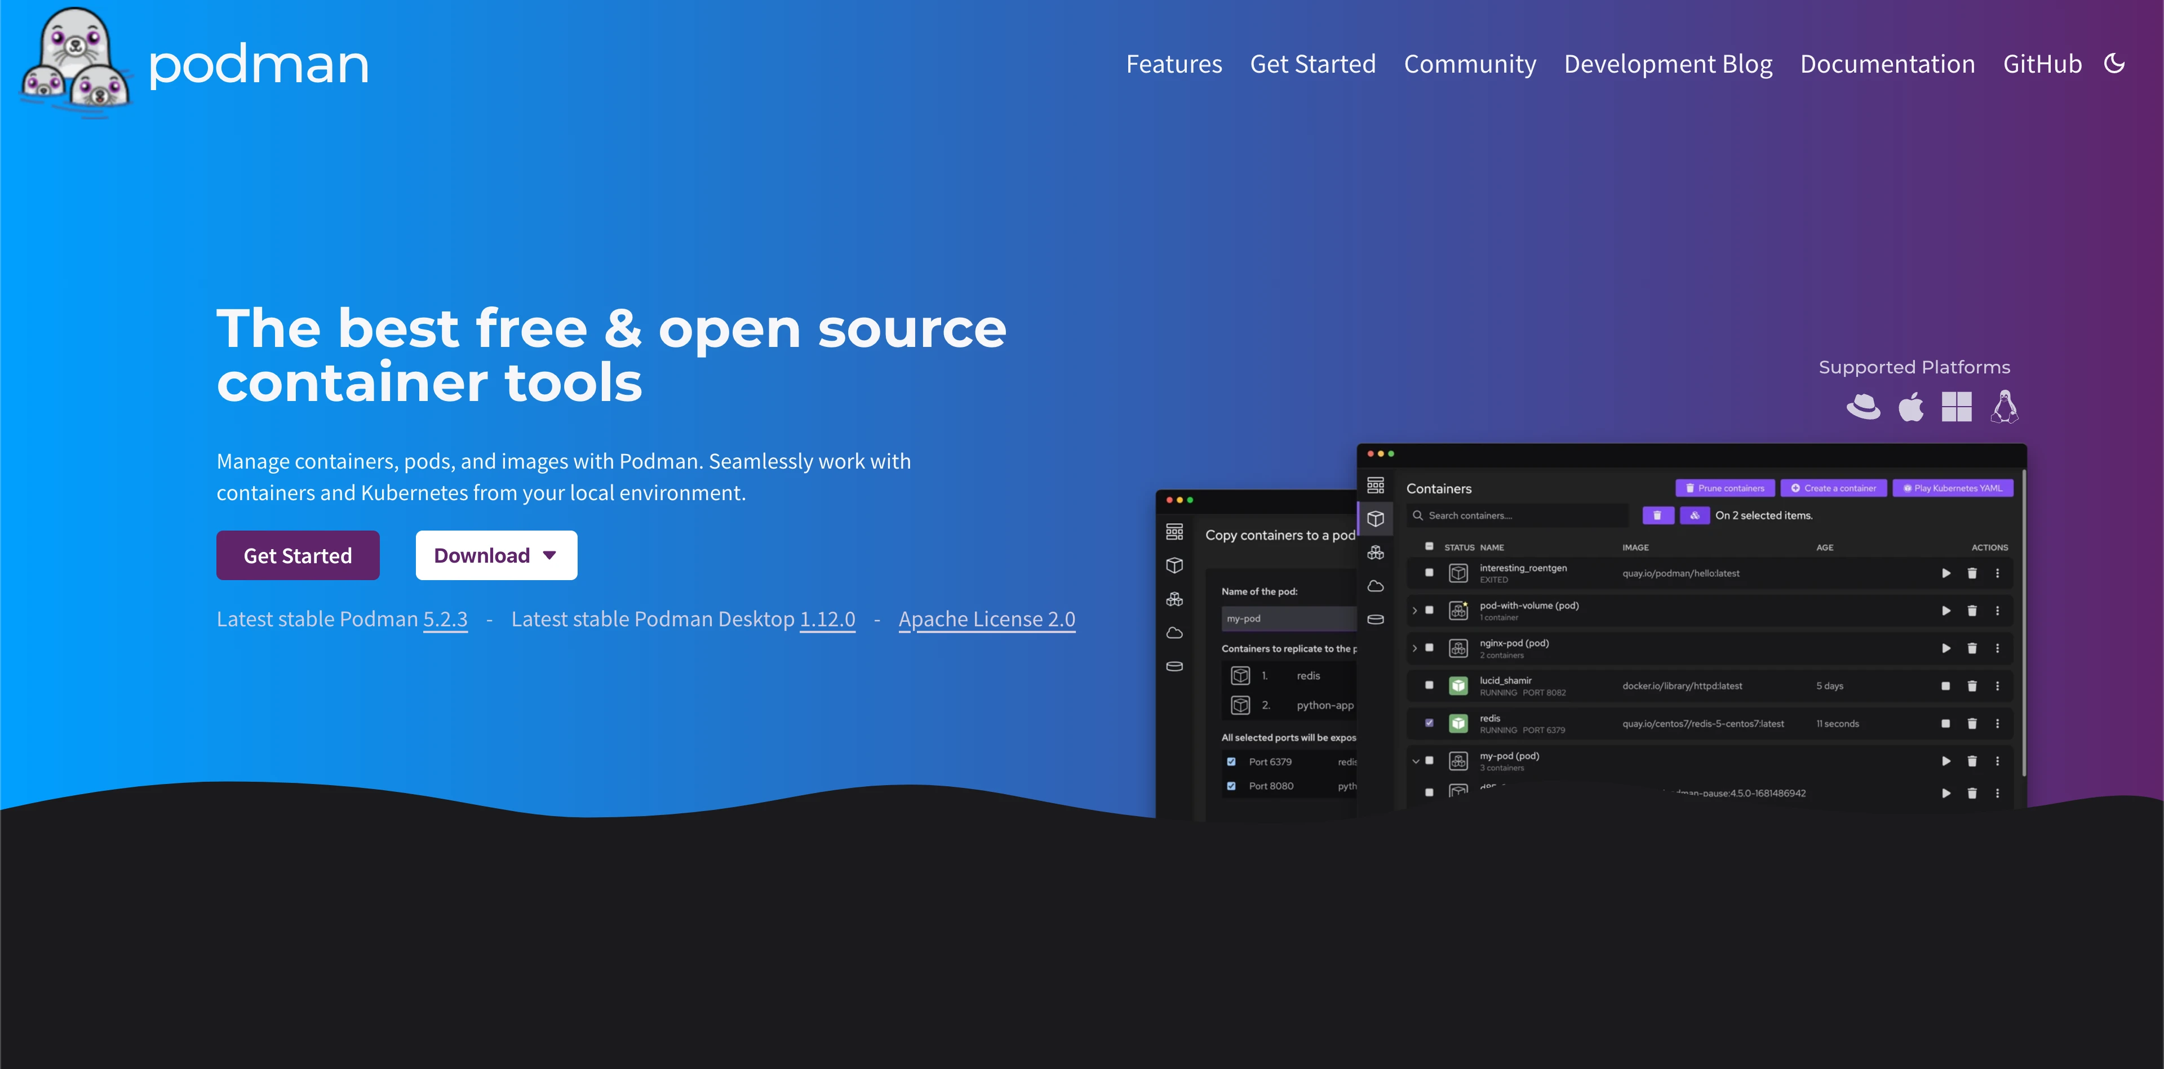Click the Linux penguin platform icon
This screenshot has height=1069, width=2164.
click(2005, 407)
